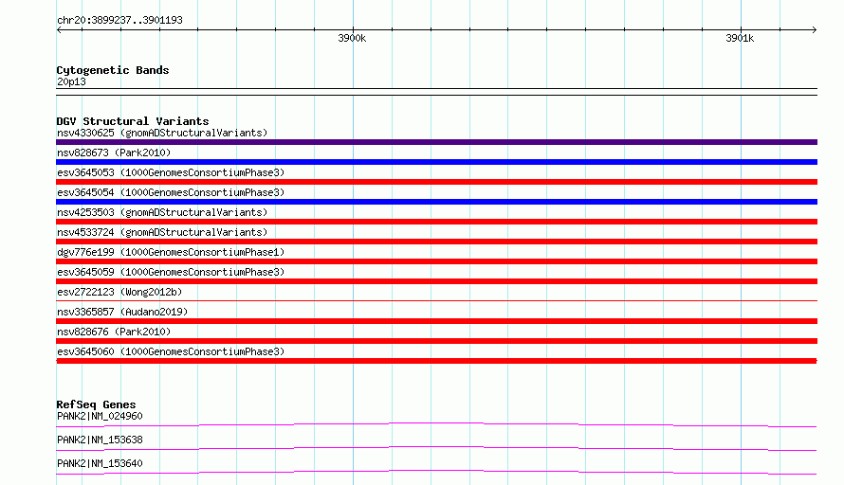Open variant nsv4533724 label

[162, 232]
